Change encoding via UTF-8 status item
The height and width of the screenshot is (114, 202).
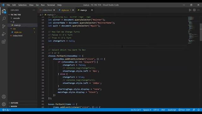click(156, 110)
